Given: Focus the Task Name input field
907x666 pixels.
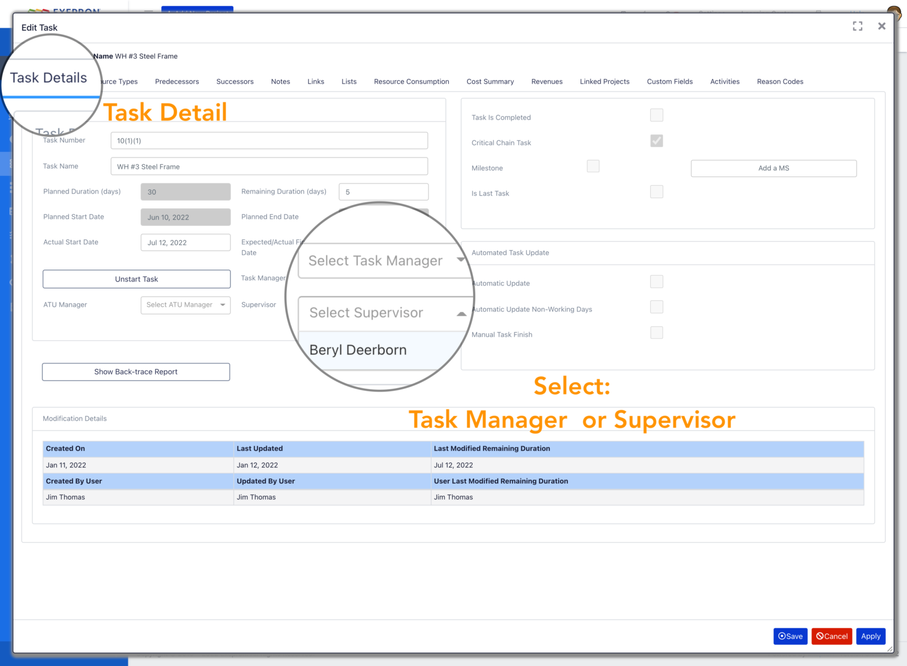Looking at the screenshot, I should pos(269,166).
